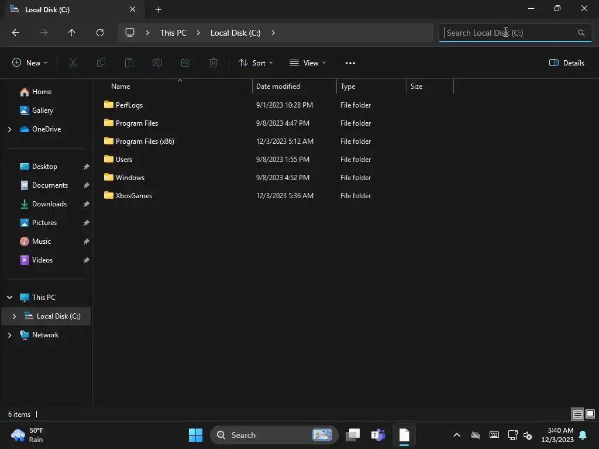Click the Delete trash can icon

(214, 63)
